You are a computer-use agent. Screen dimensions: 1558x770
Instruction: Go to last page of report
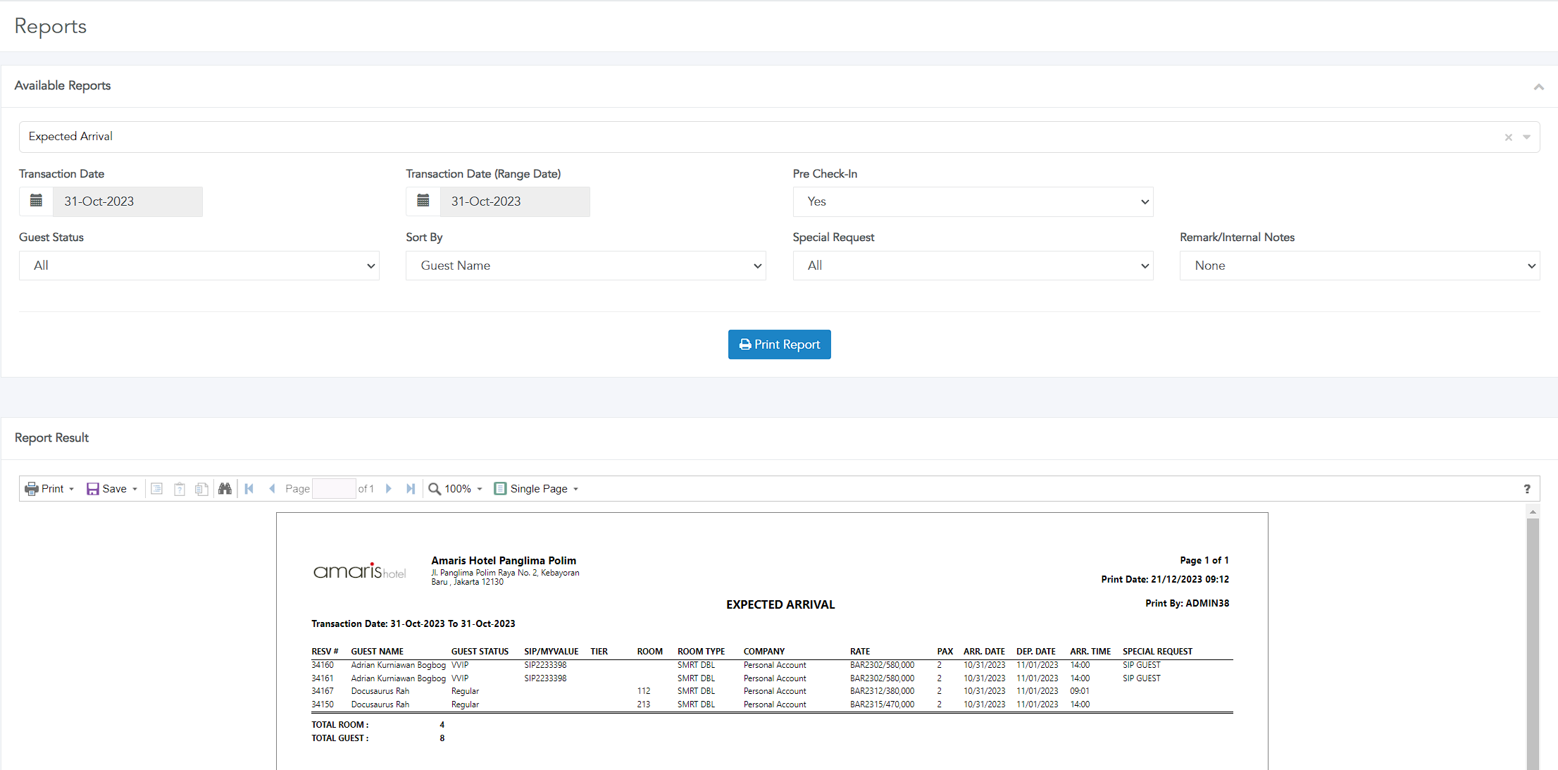click(411, 489)
